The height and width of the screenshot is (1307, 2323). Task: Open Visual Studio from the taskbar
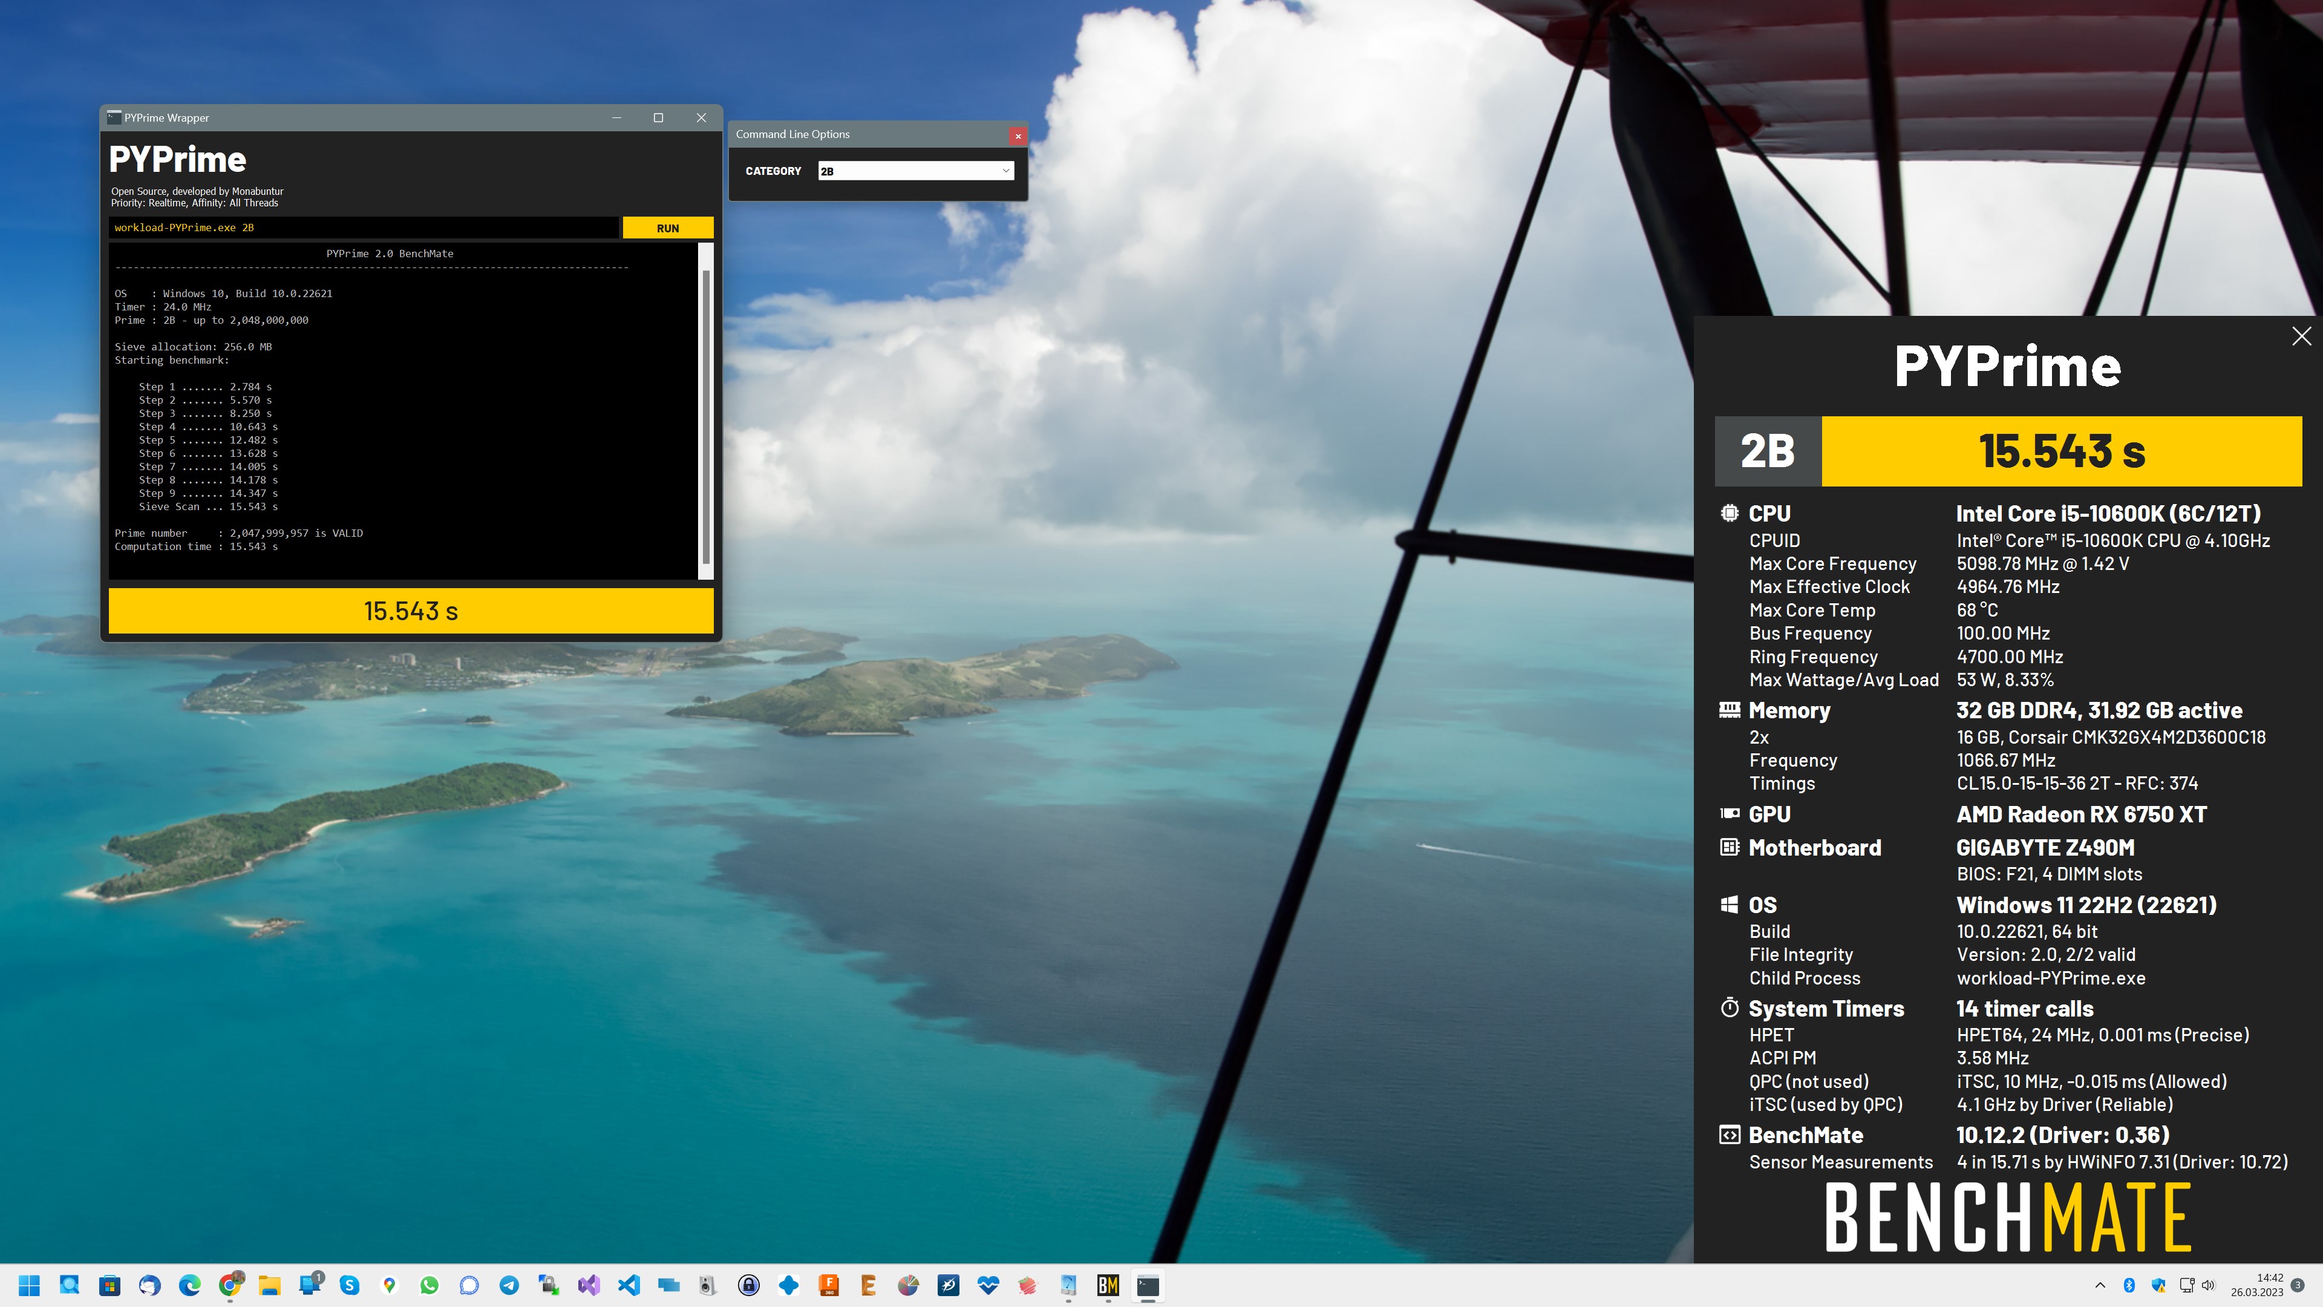tap(589, 1285)
